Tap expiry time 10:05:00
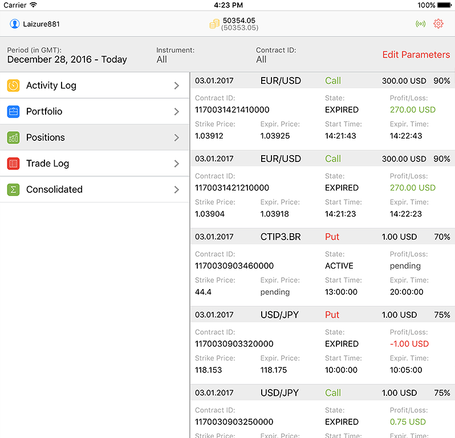Screen dimensions: 455x438 pyautogui.click(x=405, y=370)
